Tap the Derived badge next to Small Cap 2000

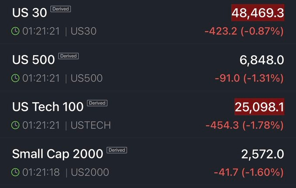(117, 150)
